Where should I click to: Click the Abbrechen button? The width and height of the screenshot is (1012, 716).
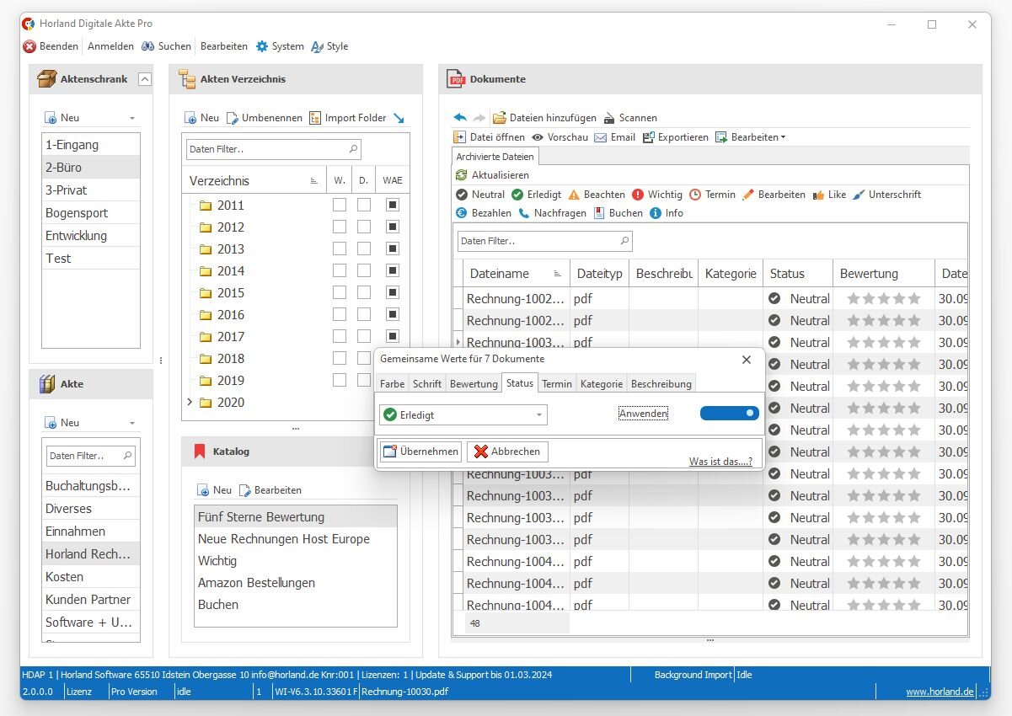click(507, 452)
